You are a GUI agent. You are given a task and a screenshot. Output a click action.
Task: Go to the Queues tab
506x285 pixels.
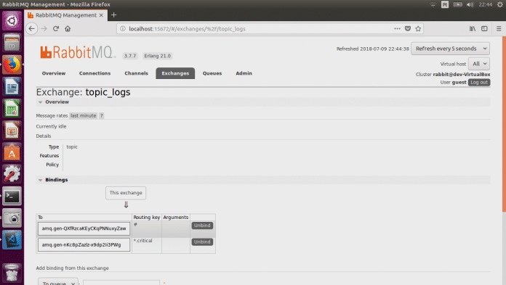[x=212, y=73]
